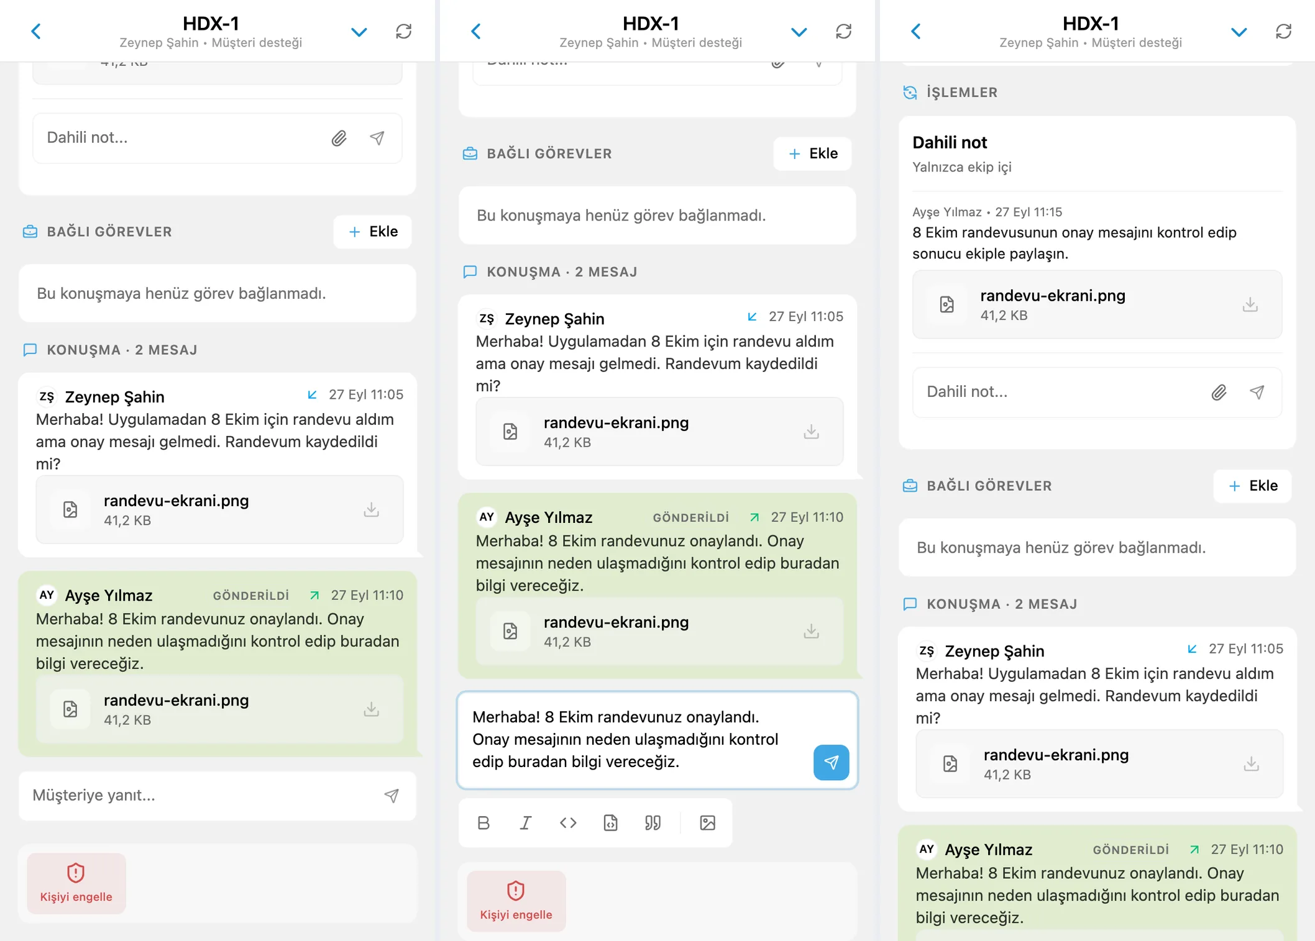Send the composed reply with blue button
The height and width of the screenshot is (941, 1315).
click(x=832, y=762)
